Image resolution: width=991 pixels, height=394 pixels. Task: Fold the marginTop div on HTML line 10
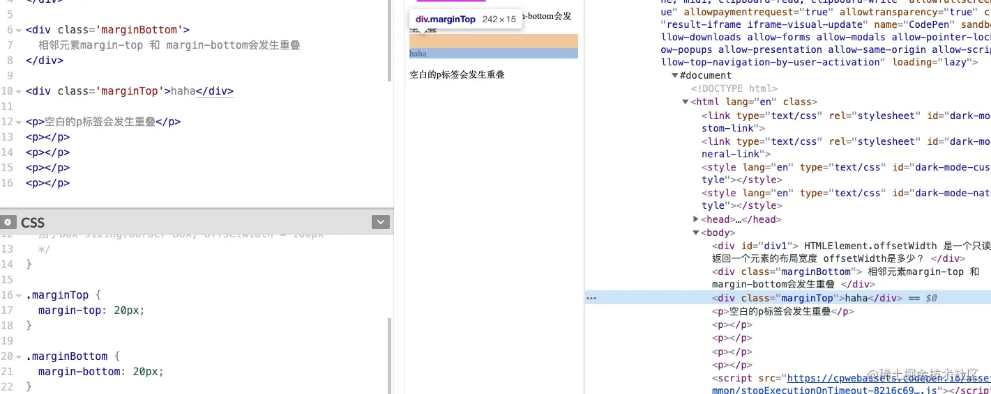(x=19, y=91)
